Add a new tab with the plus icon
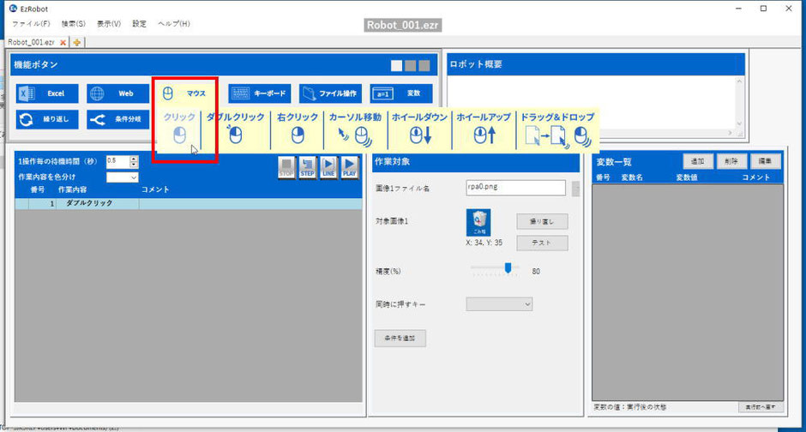 coord(76,43)
